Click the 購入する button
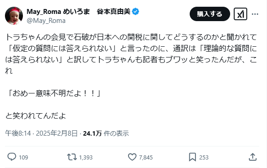The height and width of the screenshot is (168, 267). pos(210,14)
